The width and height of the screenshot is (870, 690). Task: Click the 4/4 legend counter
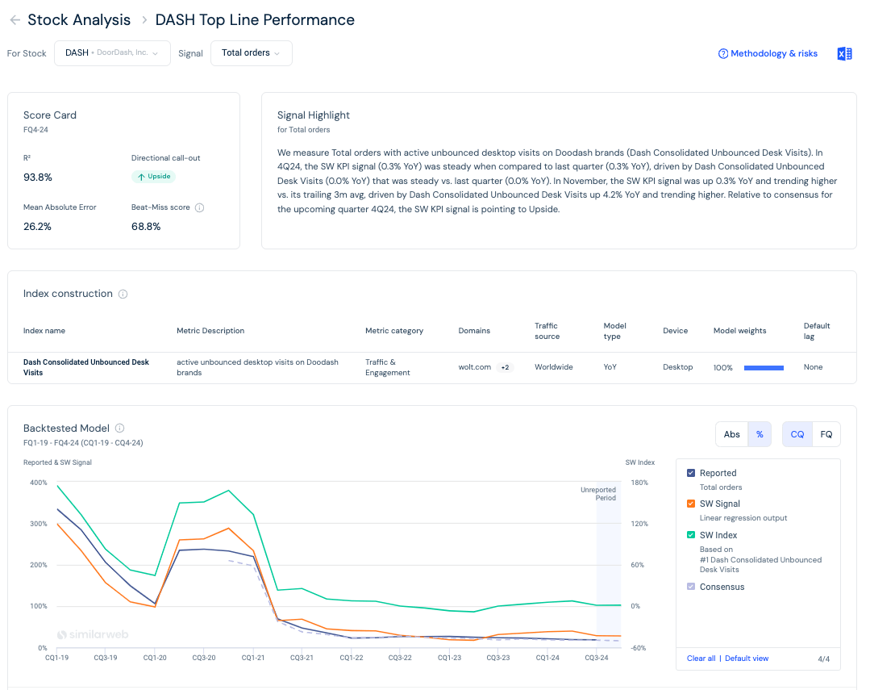click(x=823, y=659)
